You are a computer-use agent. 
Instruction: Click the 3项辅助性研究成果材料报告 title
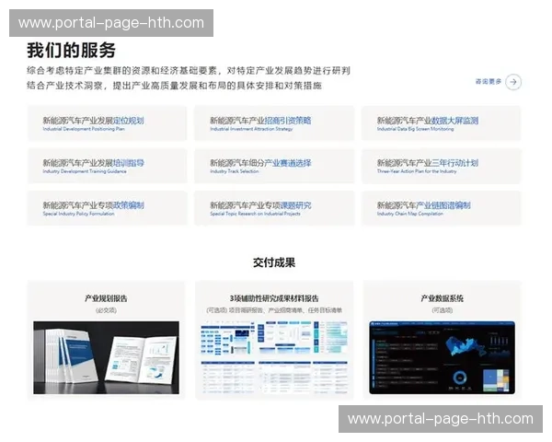tap(274, 298)
